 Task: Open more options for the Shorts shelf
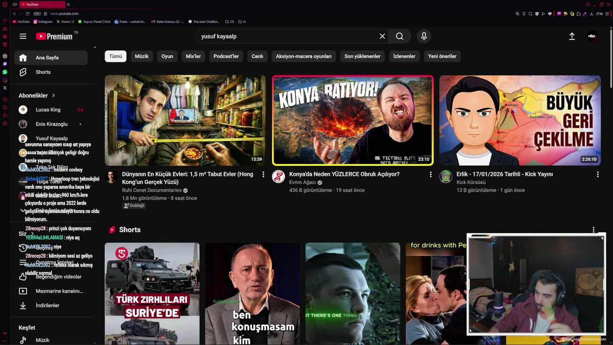coord(593,230)
